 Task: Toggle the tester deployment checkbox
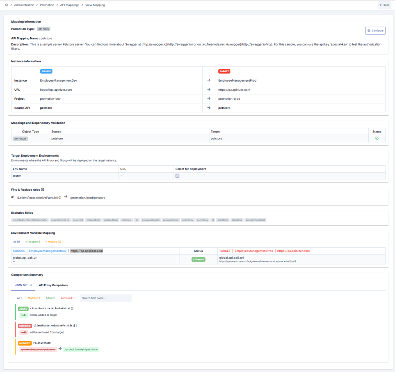click(177, 176)
